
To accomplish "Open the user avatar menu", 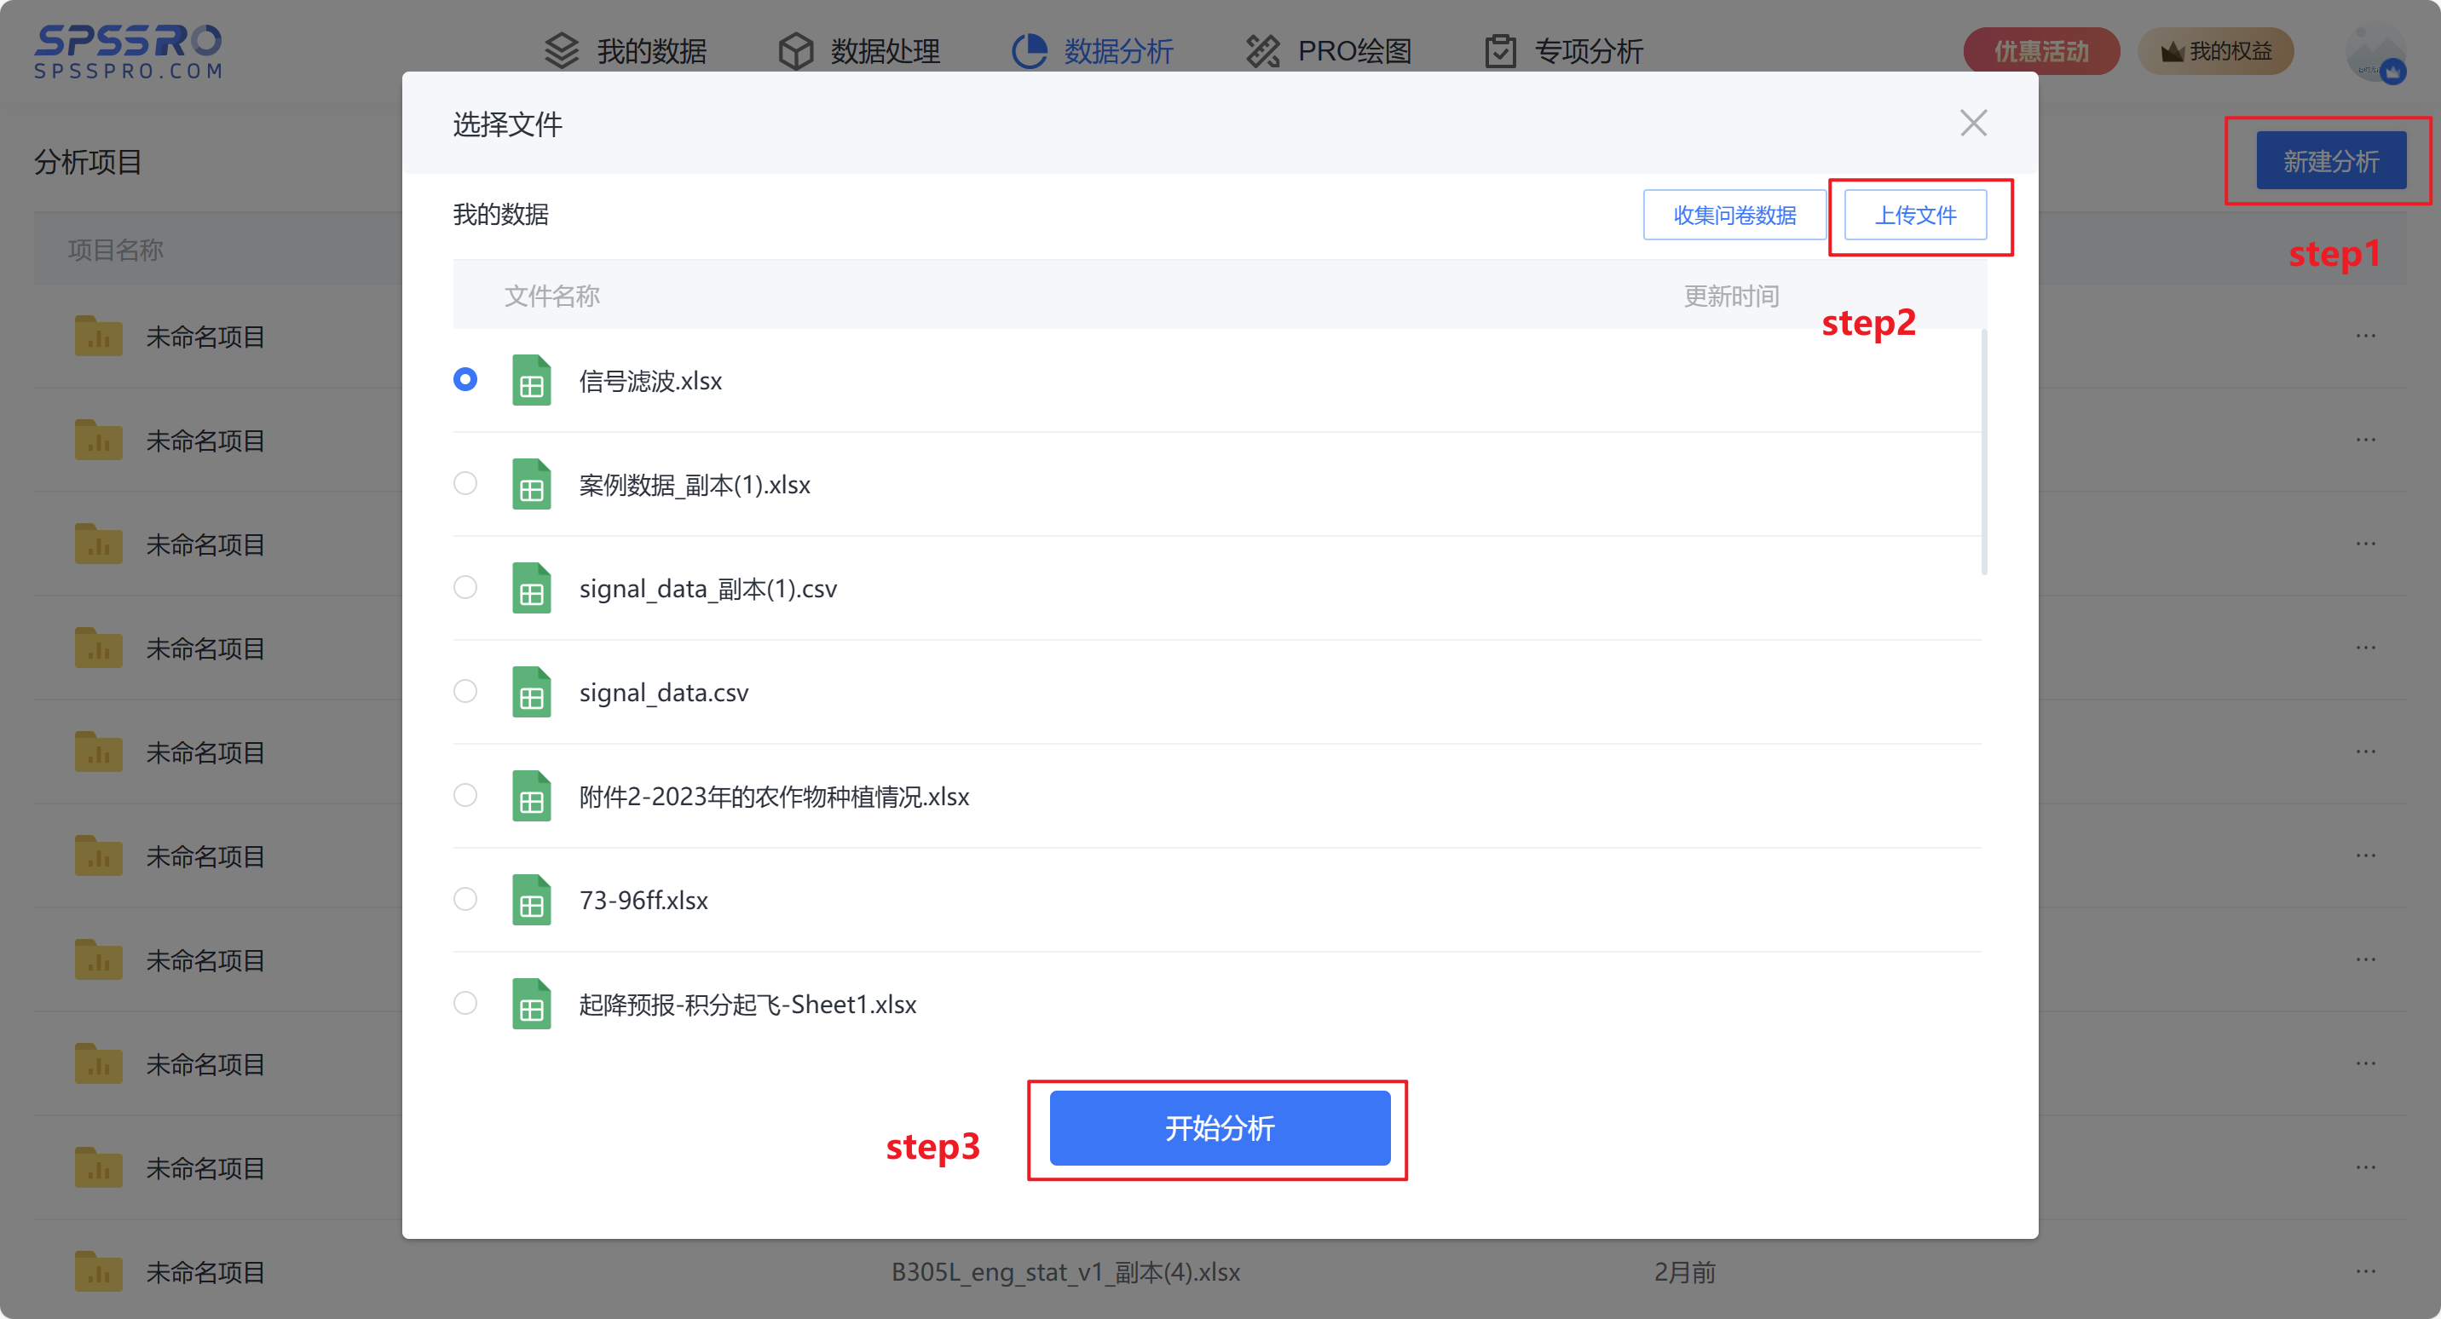I will click(x=2375, y=52).
